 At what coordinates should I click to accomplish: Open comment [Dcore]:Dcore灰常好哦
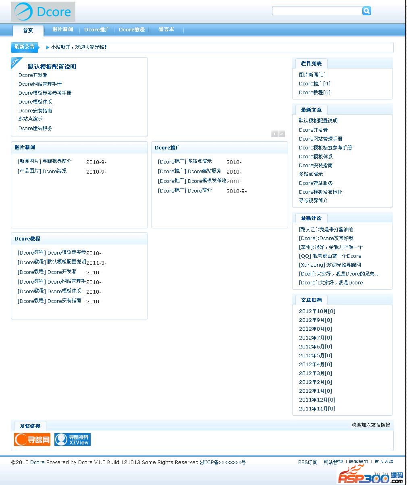tap(326, 238)
